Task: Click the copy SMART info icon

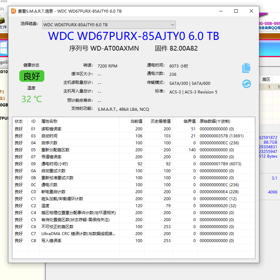Action: click(246, 68)
